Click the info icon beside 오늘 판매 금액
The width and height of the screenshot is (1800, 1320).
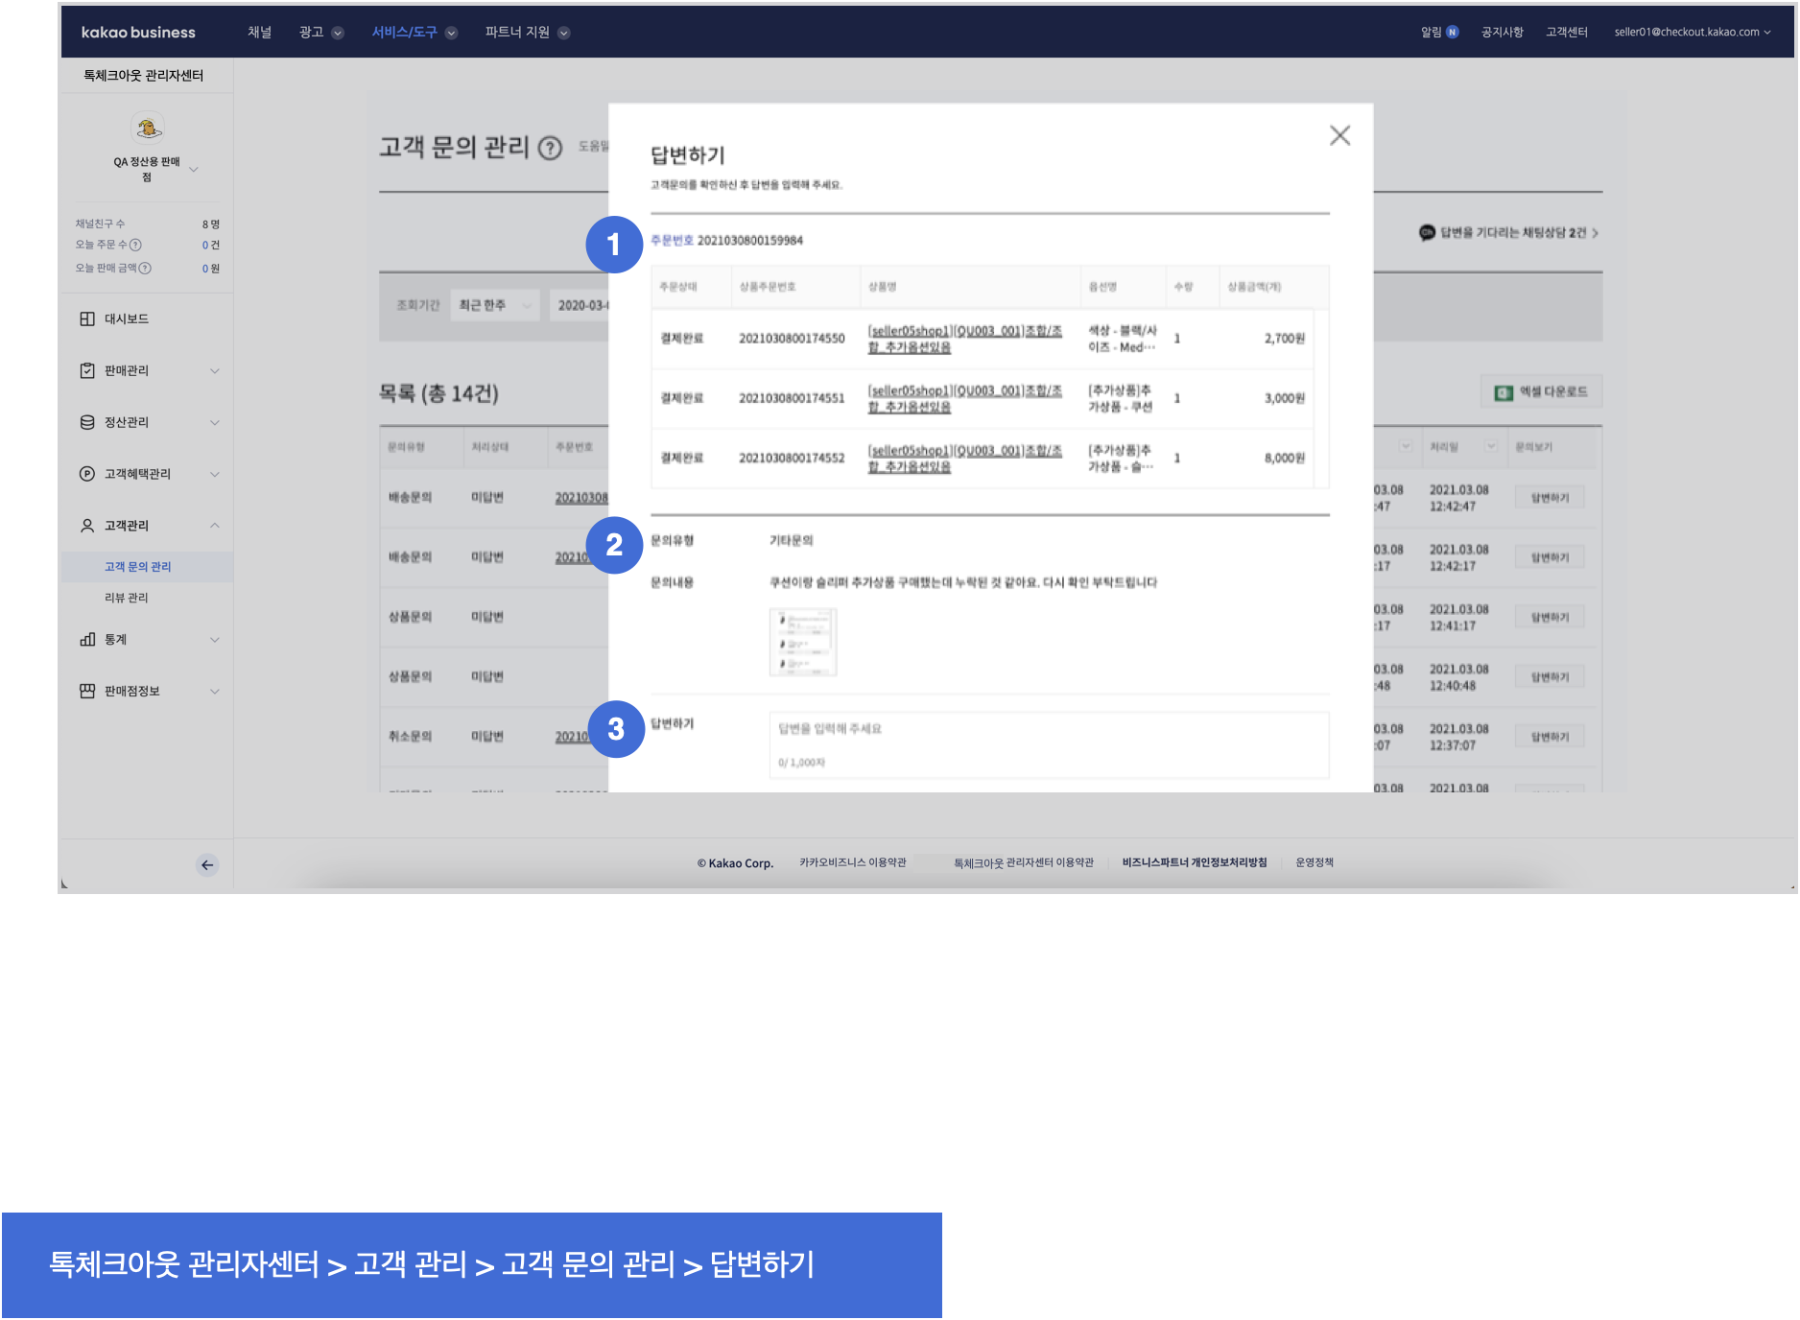[145, 268]
